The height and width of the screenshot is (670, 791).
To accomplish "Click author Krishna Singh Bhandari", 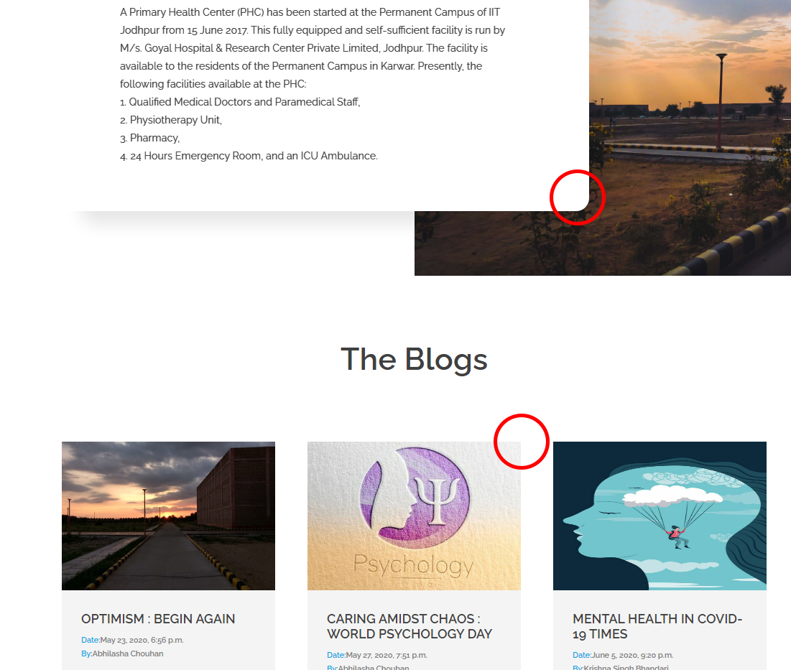I will point(621,667).
